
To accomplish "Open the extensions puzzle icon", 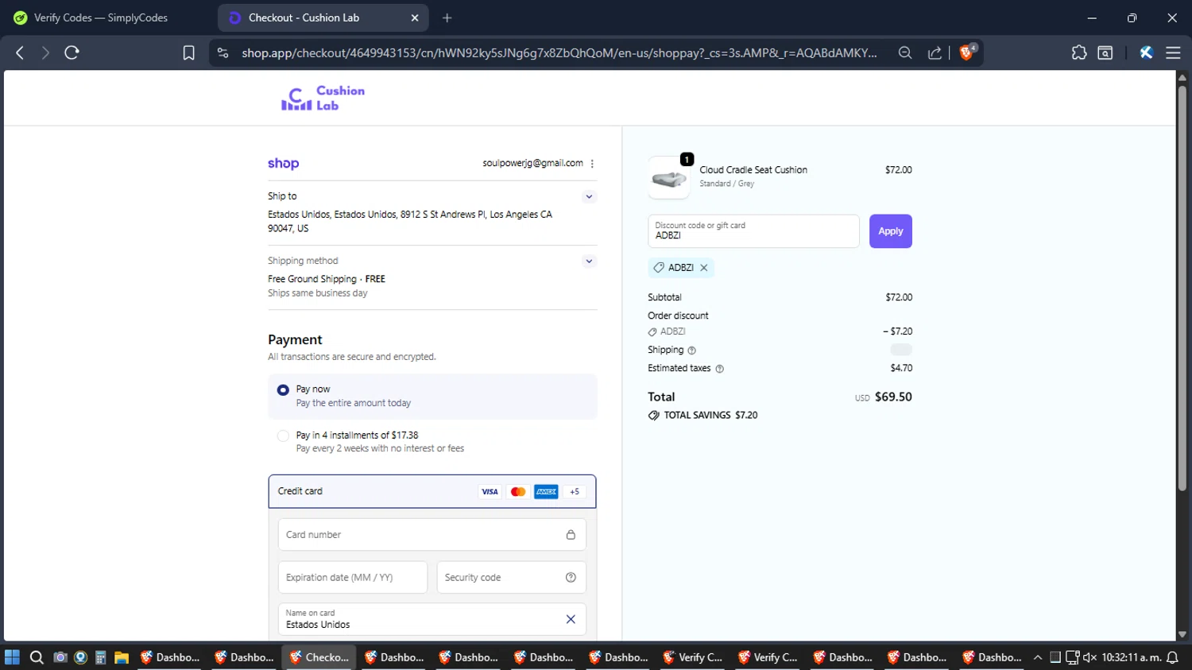I will point(1078,52).
